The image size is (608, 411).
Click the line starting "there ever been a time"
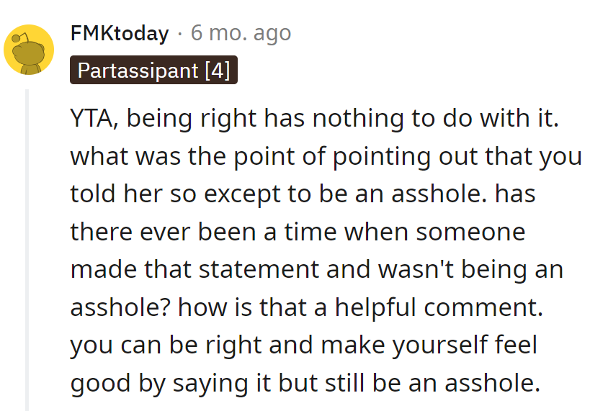[298, 232]
